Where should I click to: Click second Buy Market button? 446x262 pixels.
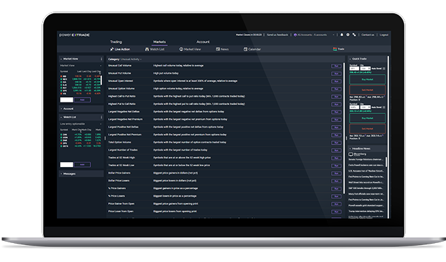(367, 118)
